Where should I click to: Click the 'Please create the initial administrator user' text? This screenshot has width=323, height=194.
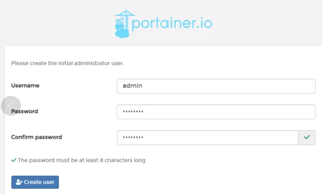(x=67, y=63)
